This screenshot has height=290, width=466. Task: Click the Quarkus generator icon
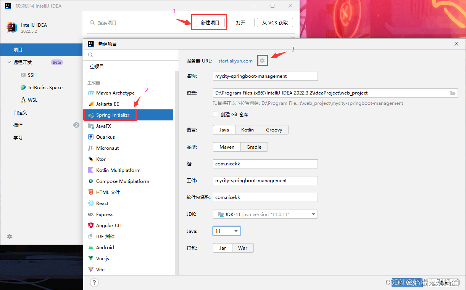pos(91,137)
